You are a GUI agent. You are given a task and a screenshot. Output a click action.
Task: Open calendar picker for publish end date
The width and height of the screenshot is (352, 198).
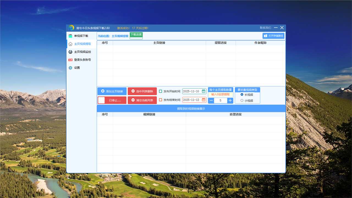click(x=204, y=100)
